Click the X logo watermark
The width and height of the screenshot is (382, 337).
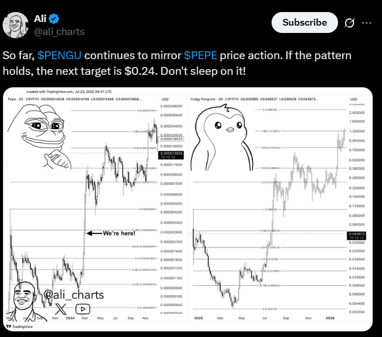point(61,309)
